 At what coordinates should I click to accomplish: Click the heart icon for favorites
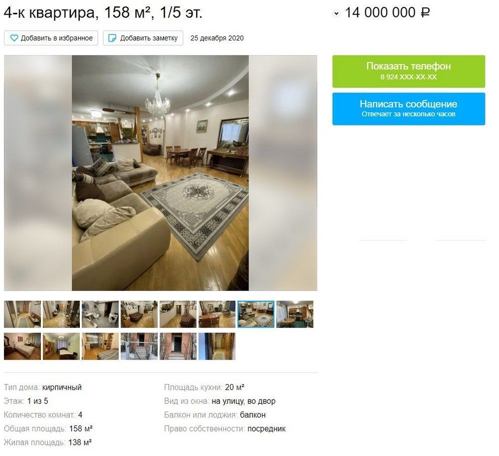click(14, 38)
